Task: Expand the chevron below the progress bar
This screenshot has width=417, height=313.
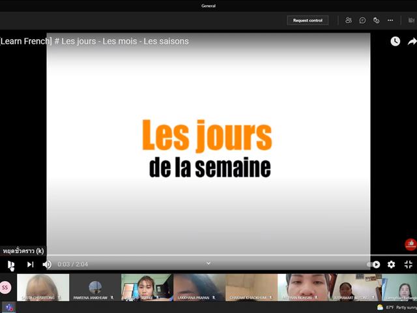Action: pyautogui.click(x=208, y=263)
